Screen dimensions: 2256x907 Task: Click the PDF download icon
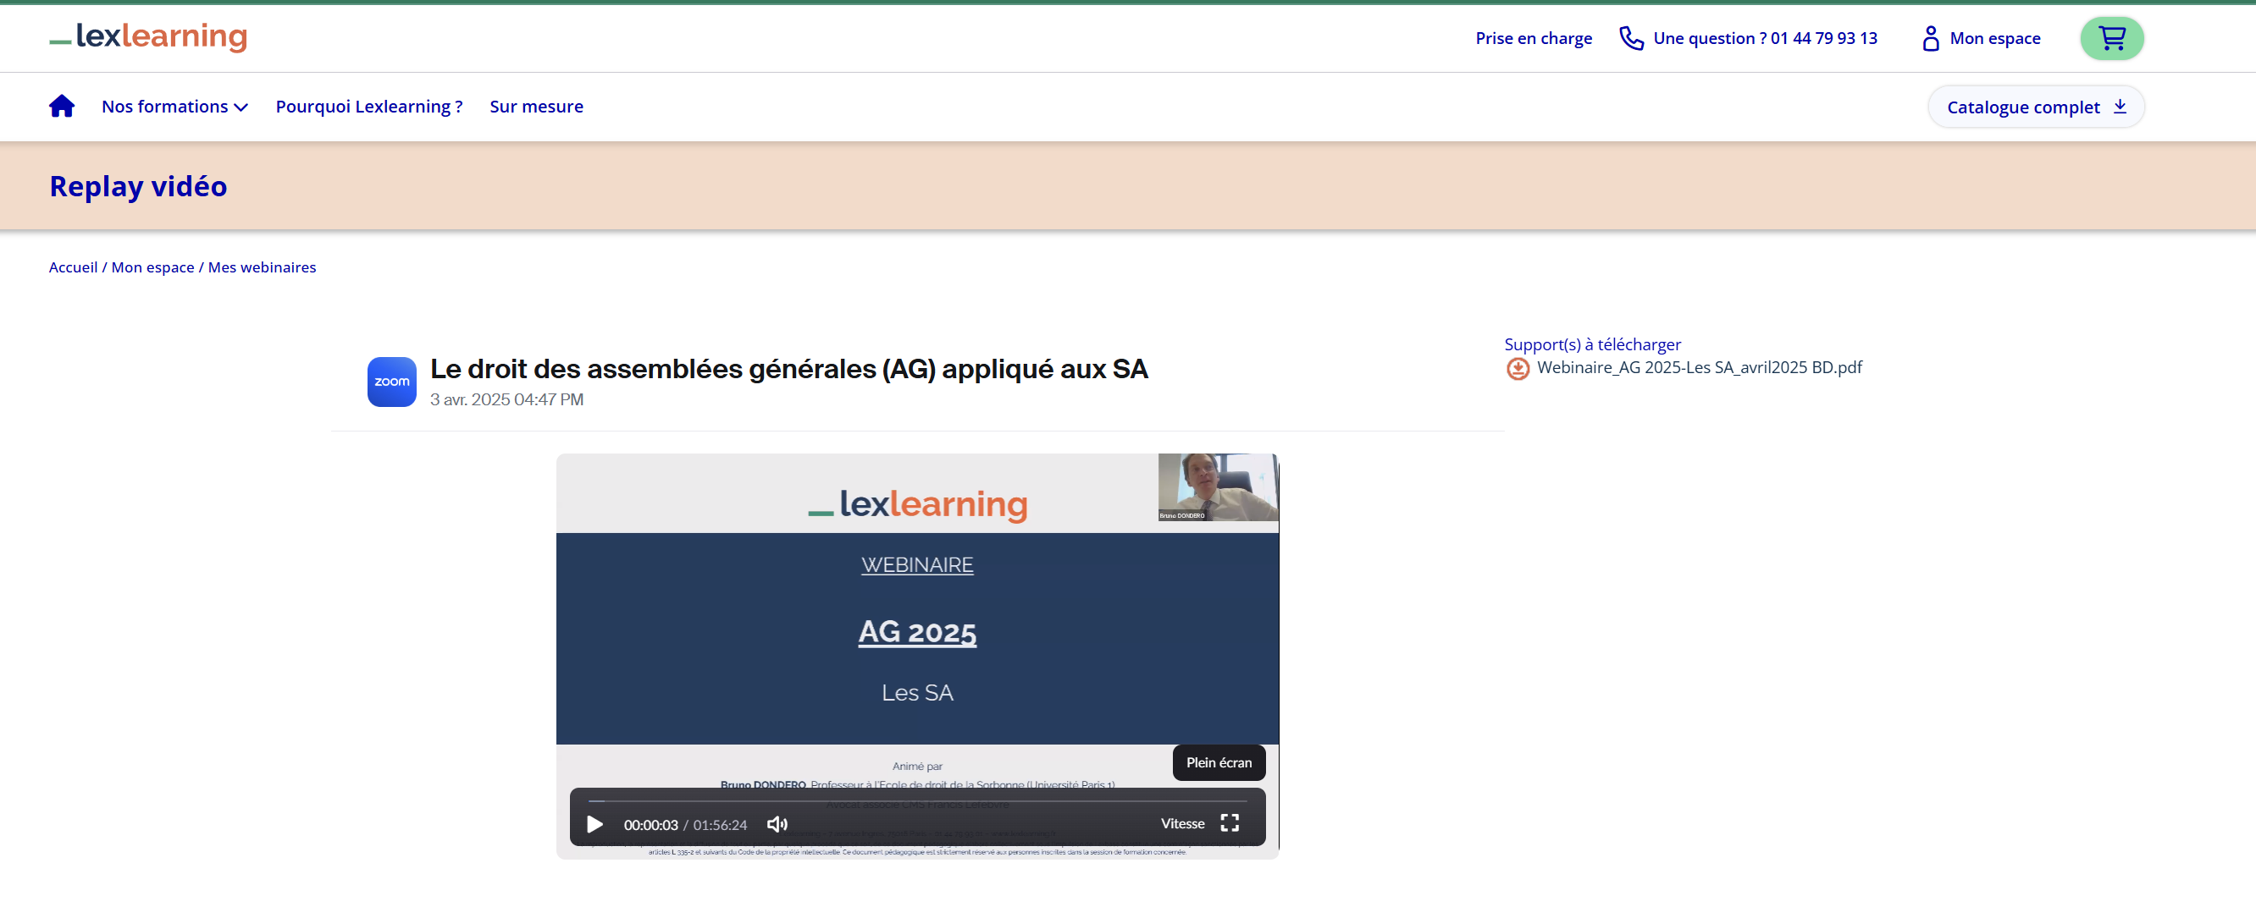coord(1517,369)
